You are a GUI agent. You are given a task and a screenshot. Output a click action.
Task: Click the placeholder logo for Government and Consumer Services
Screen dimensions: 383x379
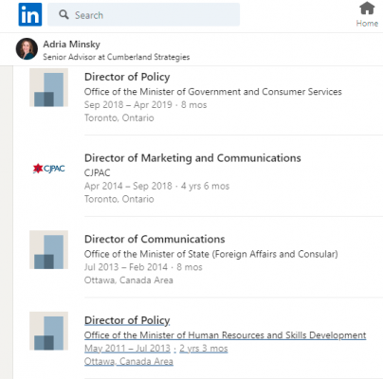(x=48, y=87)
